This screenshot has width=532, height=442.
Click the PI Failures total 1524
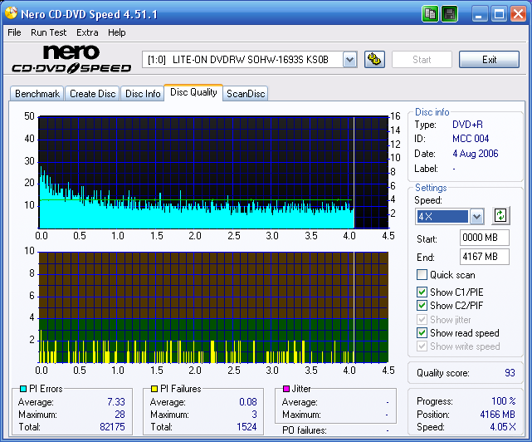(x=246, y=427)
